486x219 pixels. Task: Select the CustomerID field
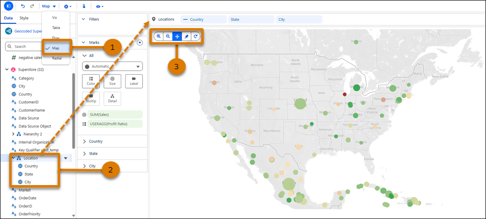coord(28,102)
